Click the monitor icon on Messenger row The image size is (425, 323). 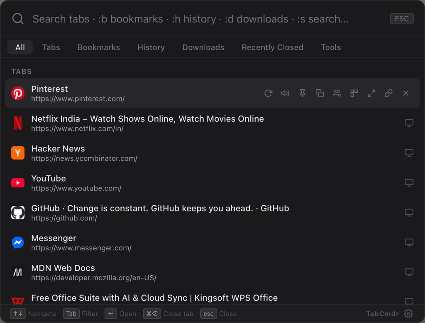(409, 242)
